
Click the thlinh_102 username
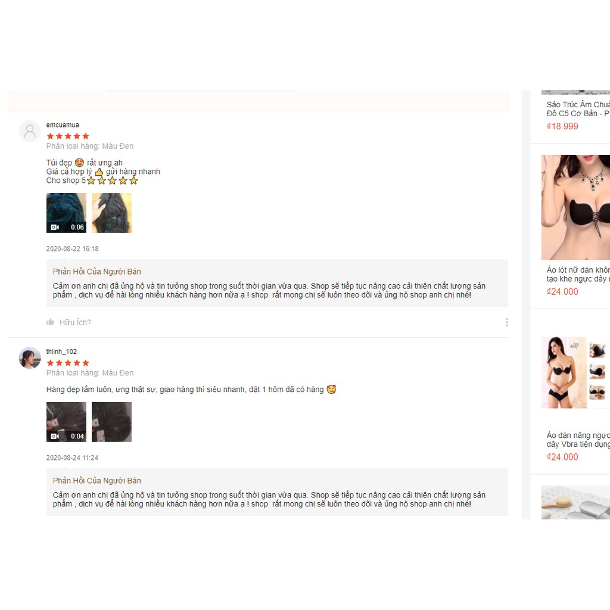click(x=61, y=351)
